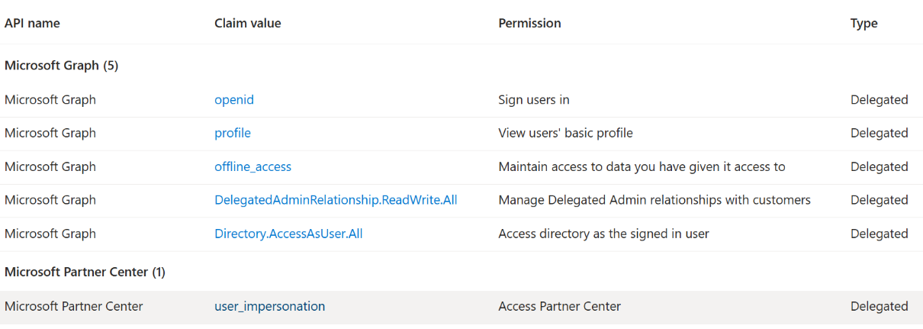Image resolution: width=923 pixels, height=329 pixels.
Task: Click the 'Access Partner Center' permission text
Action: (559, 306)
